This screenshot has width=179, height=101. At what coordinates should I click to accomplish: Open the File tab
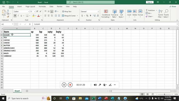coord(3,6)
